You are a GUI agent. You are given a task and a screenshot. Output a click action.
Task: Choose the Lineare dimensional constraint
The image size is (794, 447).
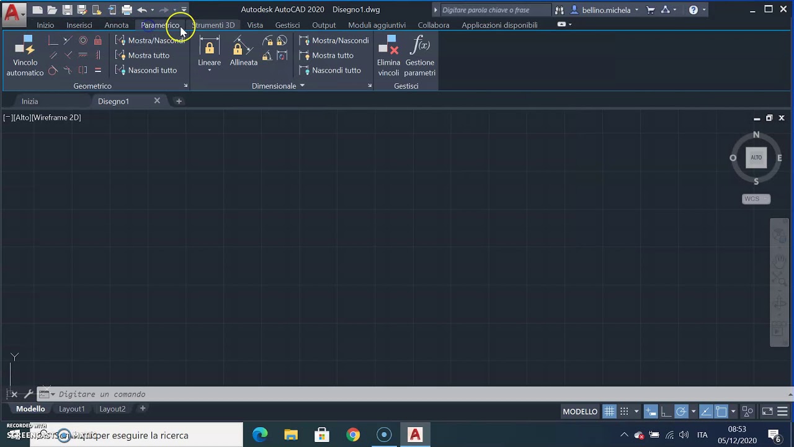[x=209, y=51]
